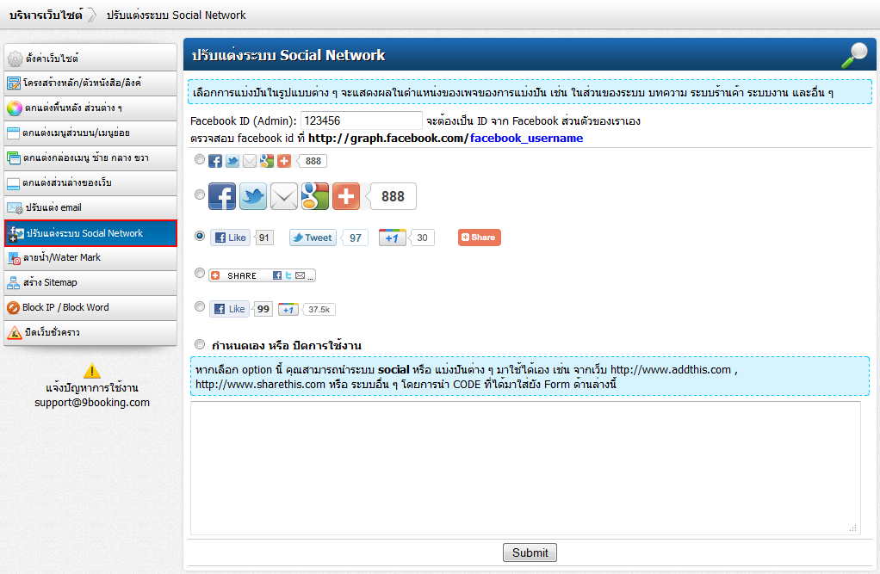Open ตกแต่งส่วนล่างของเว็บ menu item
Image resolution: width=880 pixels, height=574 pixels.
click(x=90, y=183)
